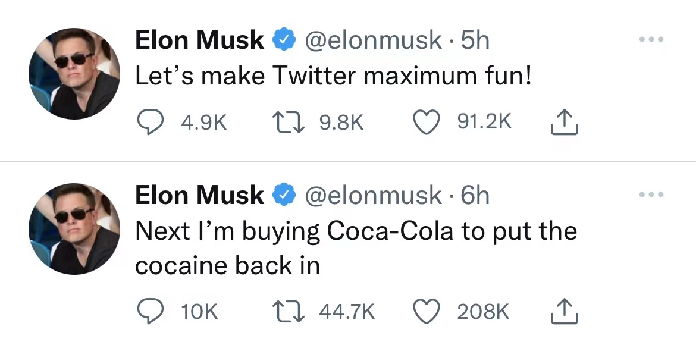This screenshot has height=345, width=696.
Task: Open the @elonmusk handle on the 6h tweet
Action: click(373, 196)
